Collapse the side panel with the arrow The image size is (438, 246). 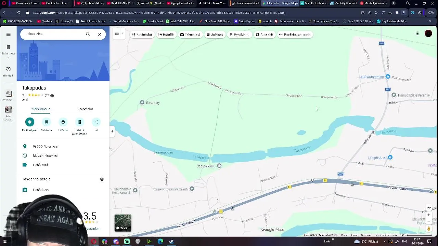tap(112, 131)
